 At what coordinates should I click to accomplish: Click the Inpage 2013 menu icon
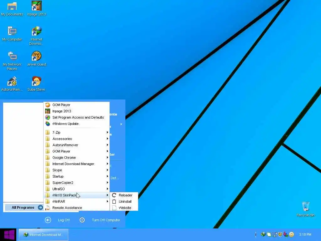[x=48, y=111]
